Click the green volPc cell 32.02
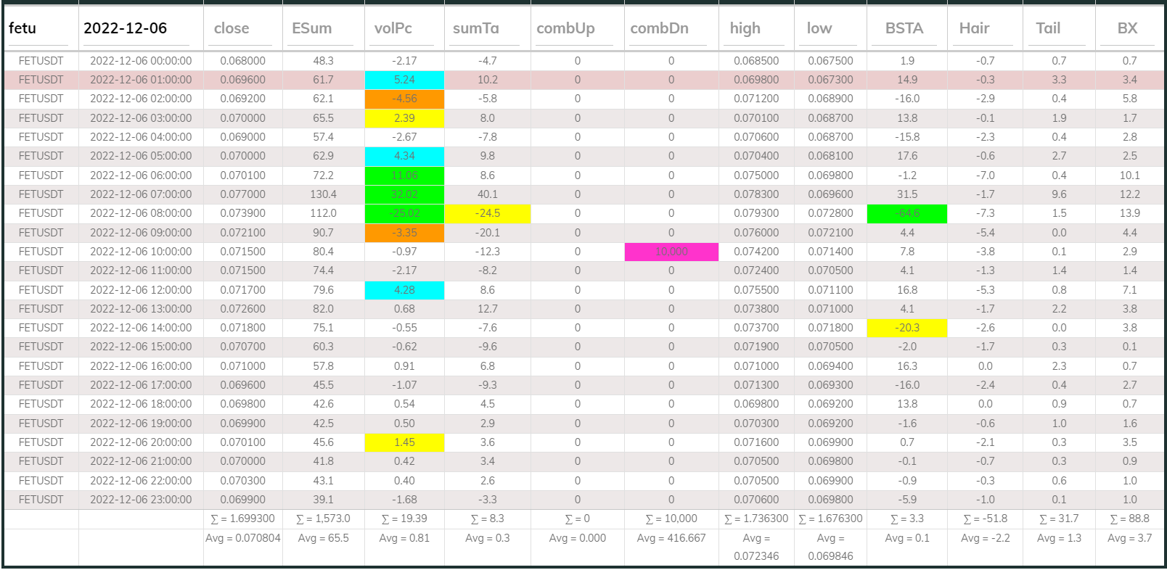This screenshot has height=570, width=1167. point(404,194)
